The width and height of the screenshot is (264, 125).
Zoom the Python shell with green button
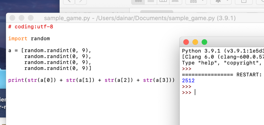204,42
